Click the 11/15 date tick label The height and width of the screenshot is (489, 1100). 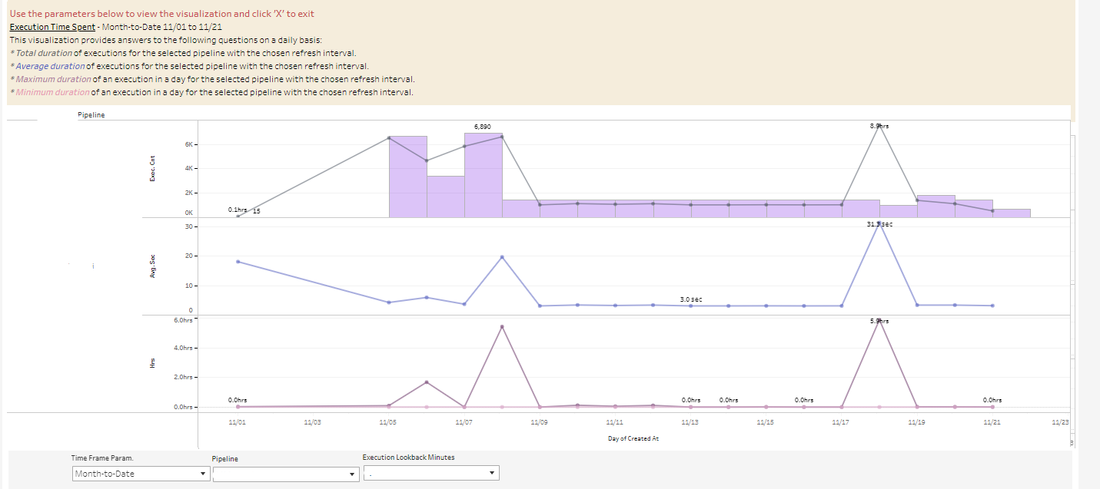coord(765,422)
